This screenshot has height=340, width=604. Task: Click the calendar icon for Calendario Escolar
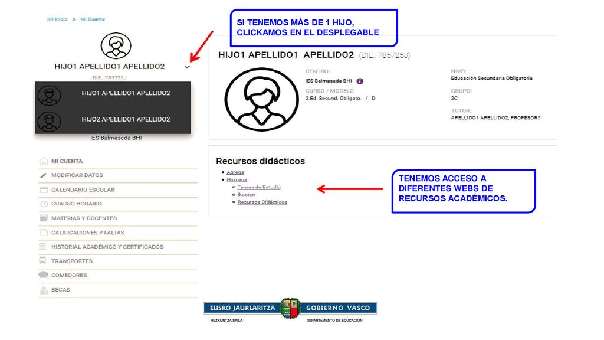coord(44,189)
